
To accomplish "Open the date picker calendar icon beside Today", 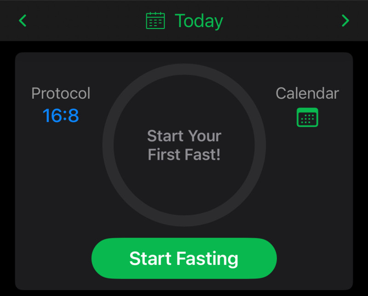I will pos(155,21).
